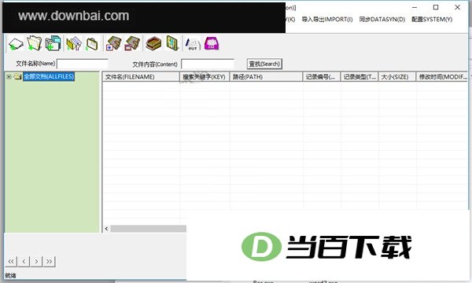Screen dimensions: 472x283
Task: Go to previous page with ‹ button
Action: 24,261
